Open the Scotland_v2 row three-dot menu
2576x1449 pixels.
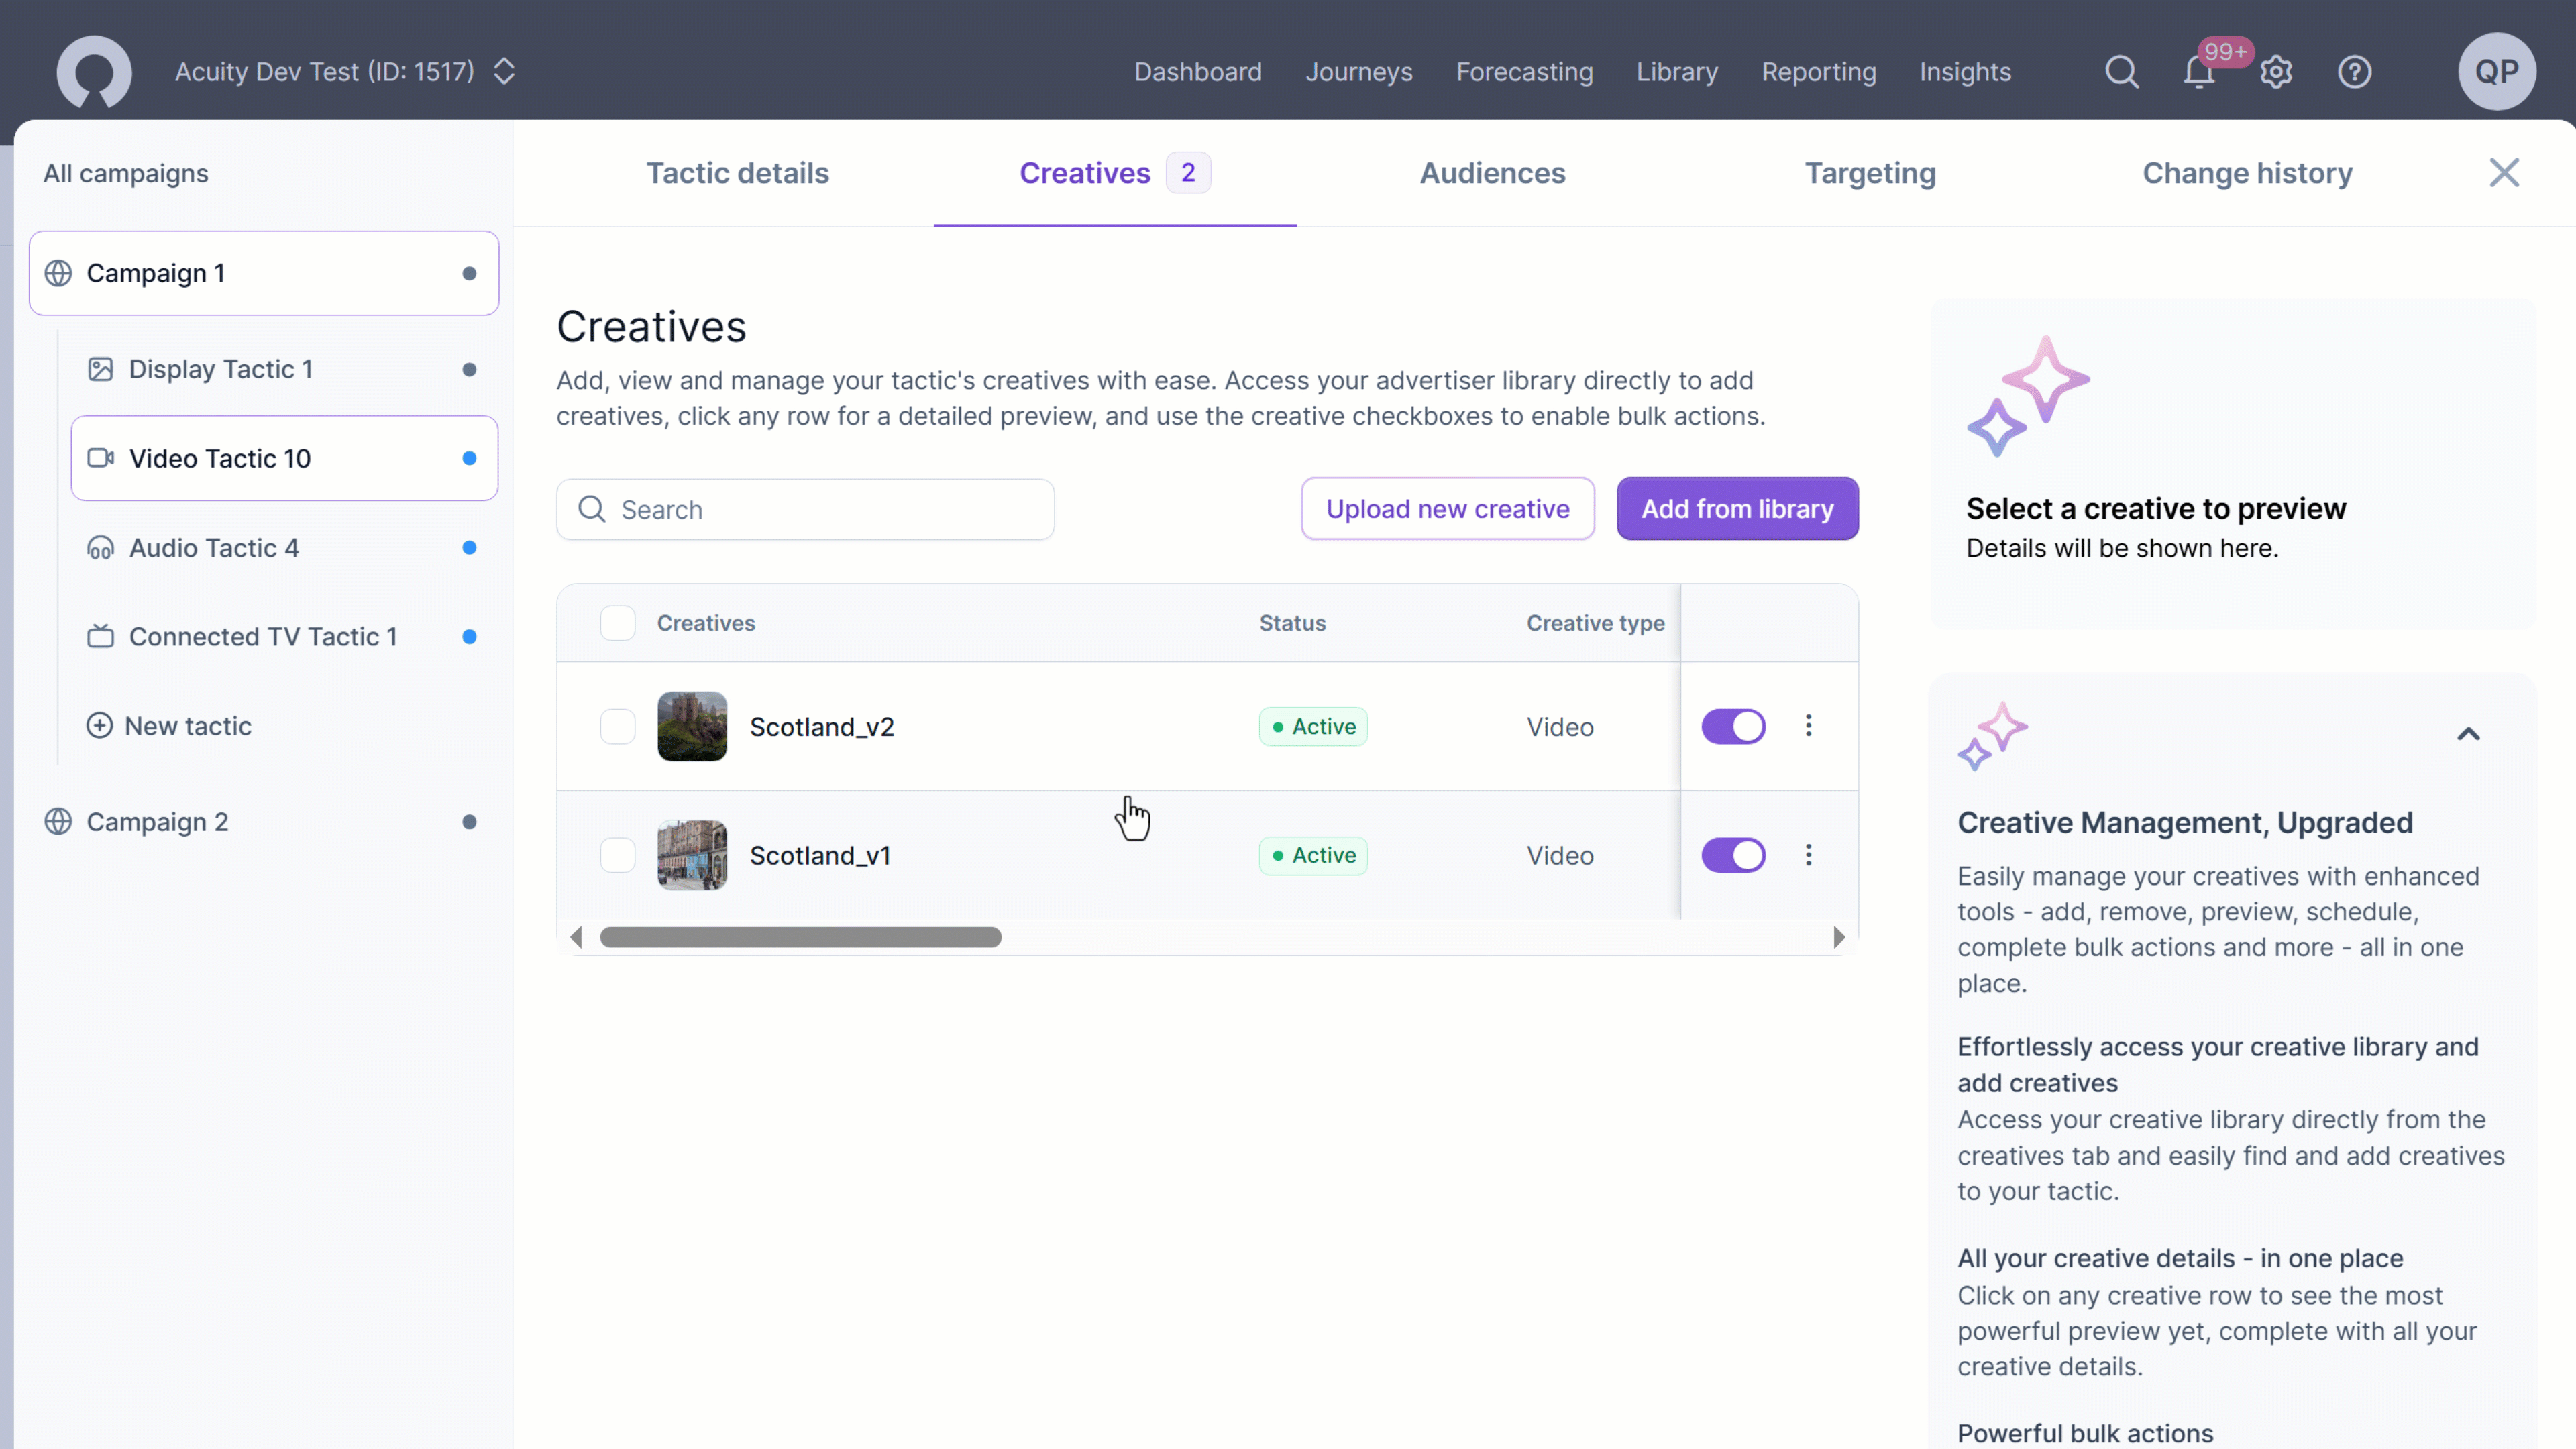[1808, 726]
